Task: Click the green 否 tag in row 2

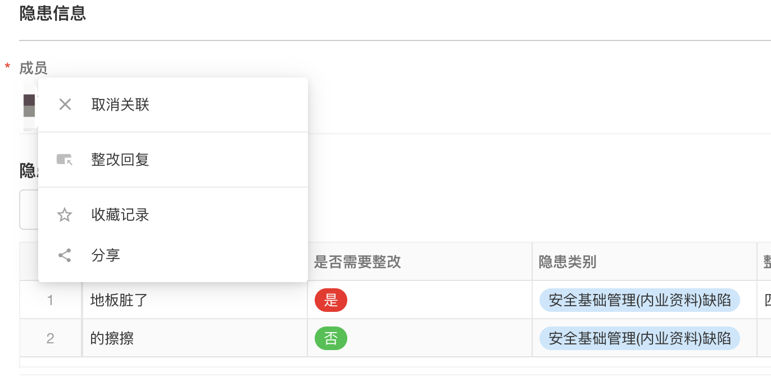Action: [x=331, y=339]
